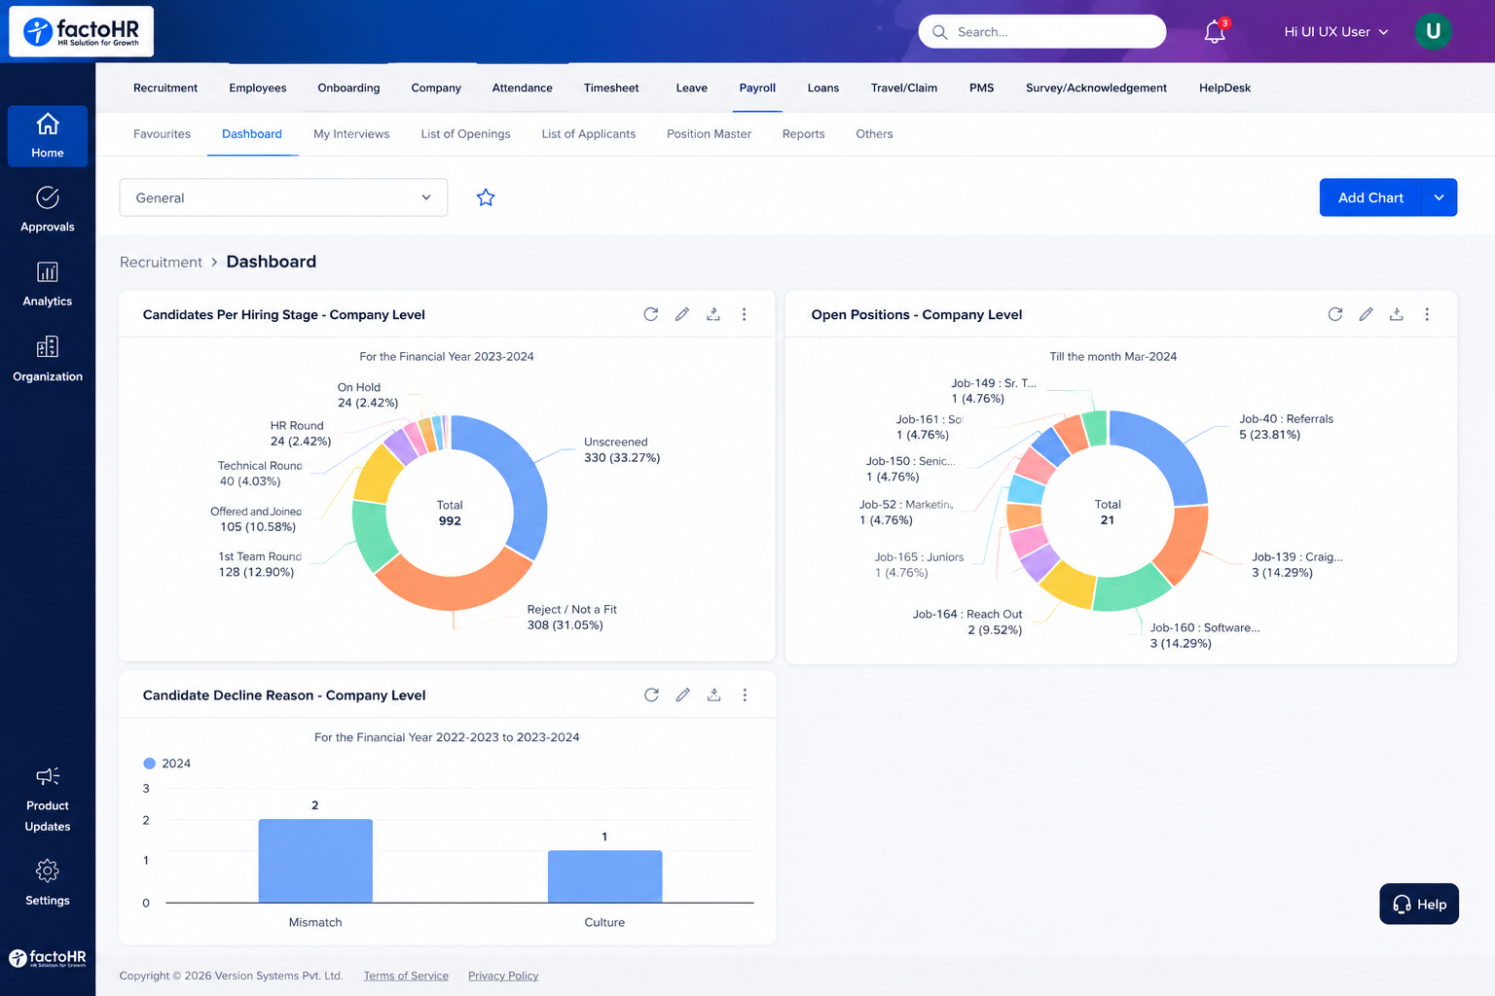1495x996 pixels.
Task: Mark the General dashboard as favourite star
Action: (486, 197)
